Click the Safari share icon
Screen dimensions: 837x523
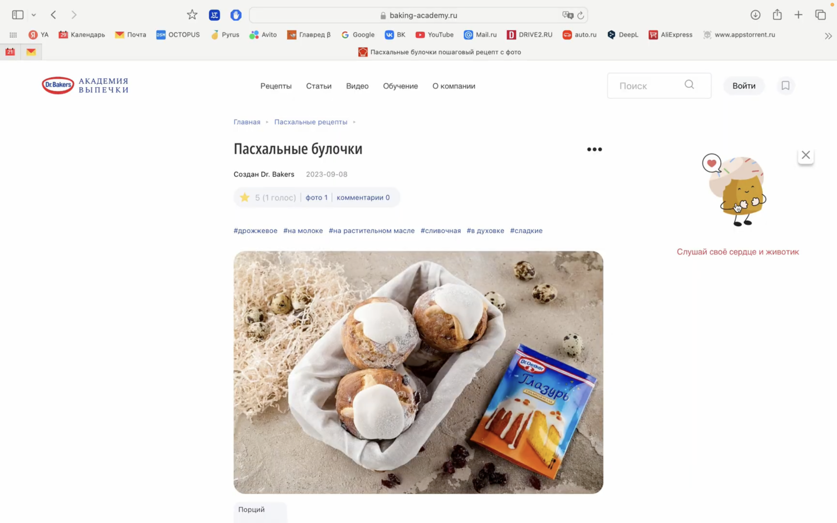(x=777, y=15)
